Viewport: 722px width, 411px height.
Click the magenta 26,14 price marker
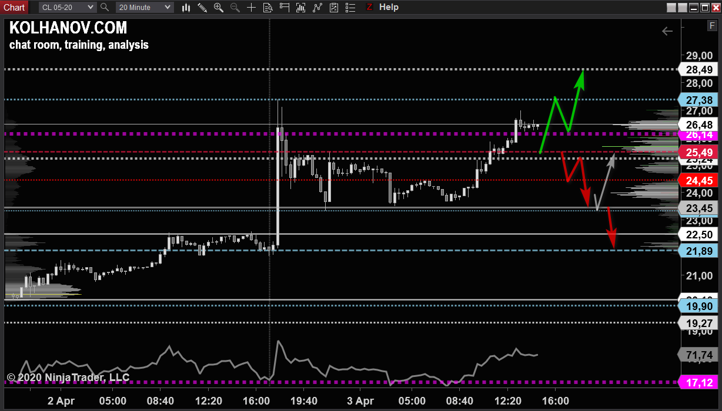pos(699,136)
